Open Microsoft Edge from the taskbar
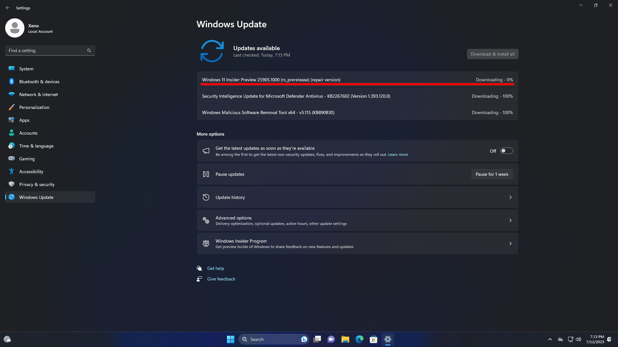The width and height of the screenshot is (618, 347). 359,339
